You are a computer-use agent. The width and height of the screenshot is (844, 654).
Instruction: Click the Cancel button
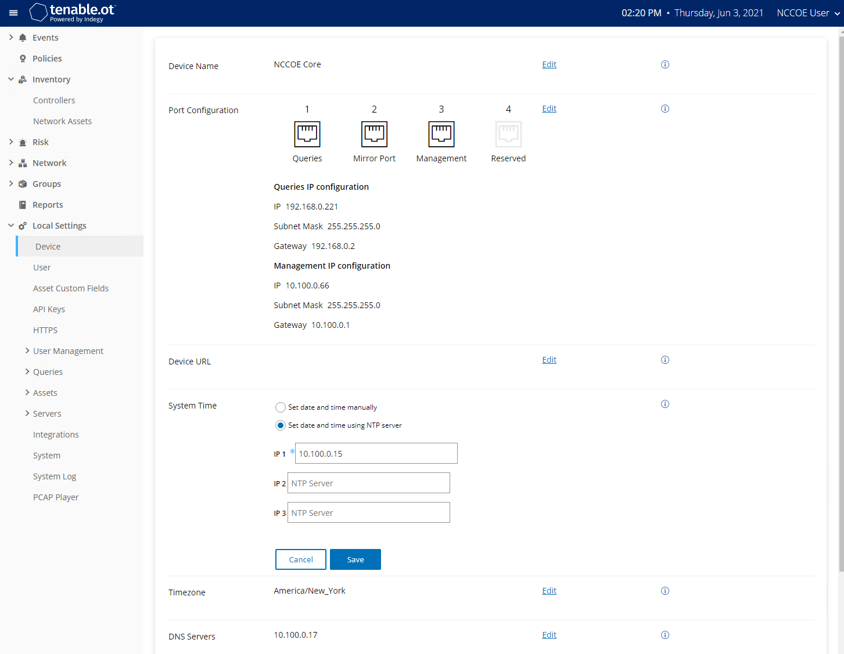[x=301, y=559]
